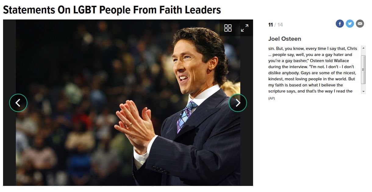Advance to the next slide
The height and width of the screenshot is (192, 372).
tap(238, 103)
